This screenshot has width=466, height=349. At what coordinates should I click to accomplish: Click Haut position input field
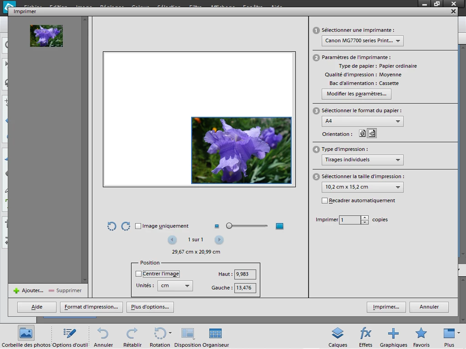click(245, 274)
